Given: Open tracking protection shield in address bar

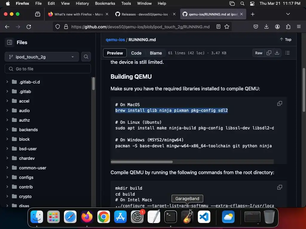Looking at the screenshot, I should pos(58,27).
